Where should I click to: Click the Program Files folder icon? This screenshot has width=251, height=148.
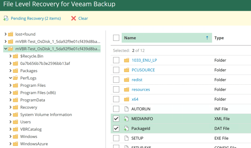click(15, 85)
